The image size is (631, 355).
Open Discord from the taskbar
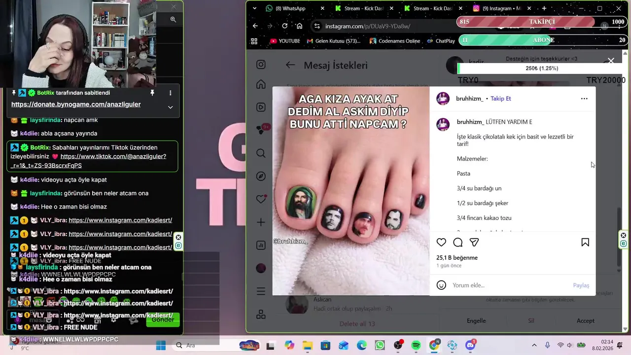tap(470, 345)
